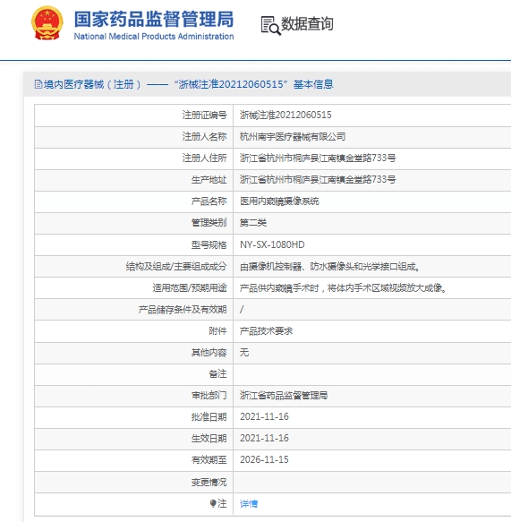Select model value NY-SX-1080HD
This screenshot has width=511, height=522.
272,244
